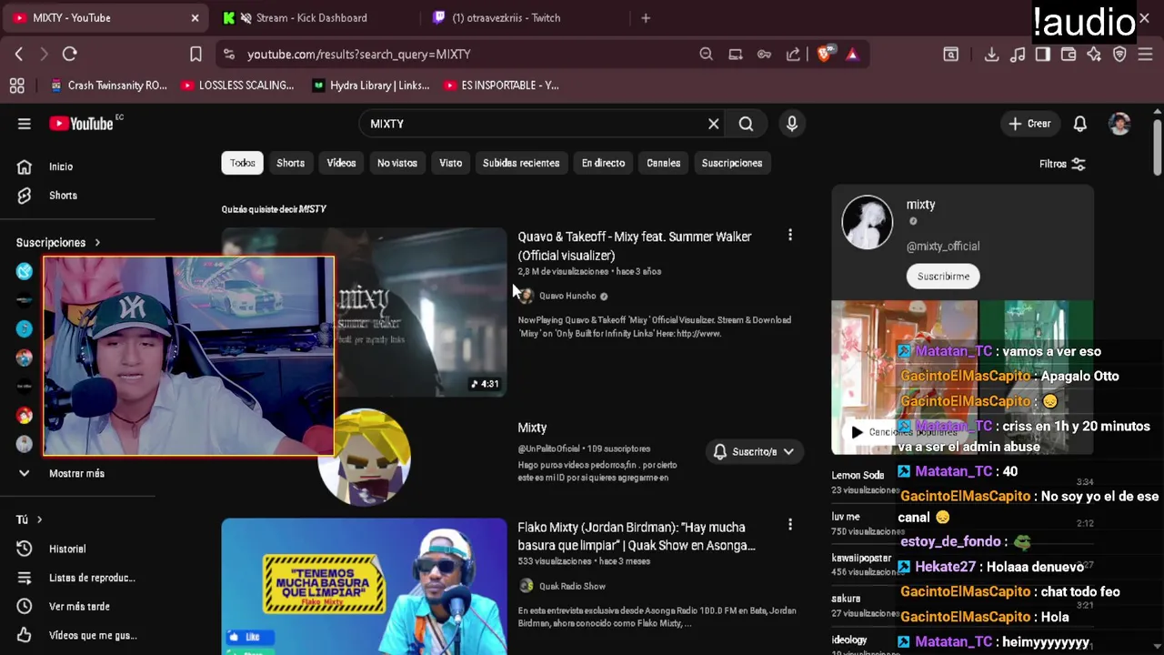Bookmark this page icon in address bar
Screen dimensions: 1164x655
(196, 55)
